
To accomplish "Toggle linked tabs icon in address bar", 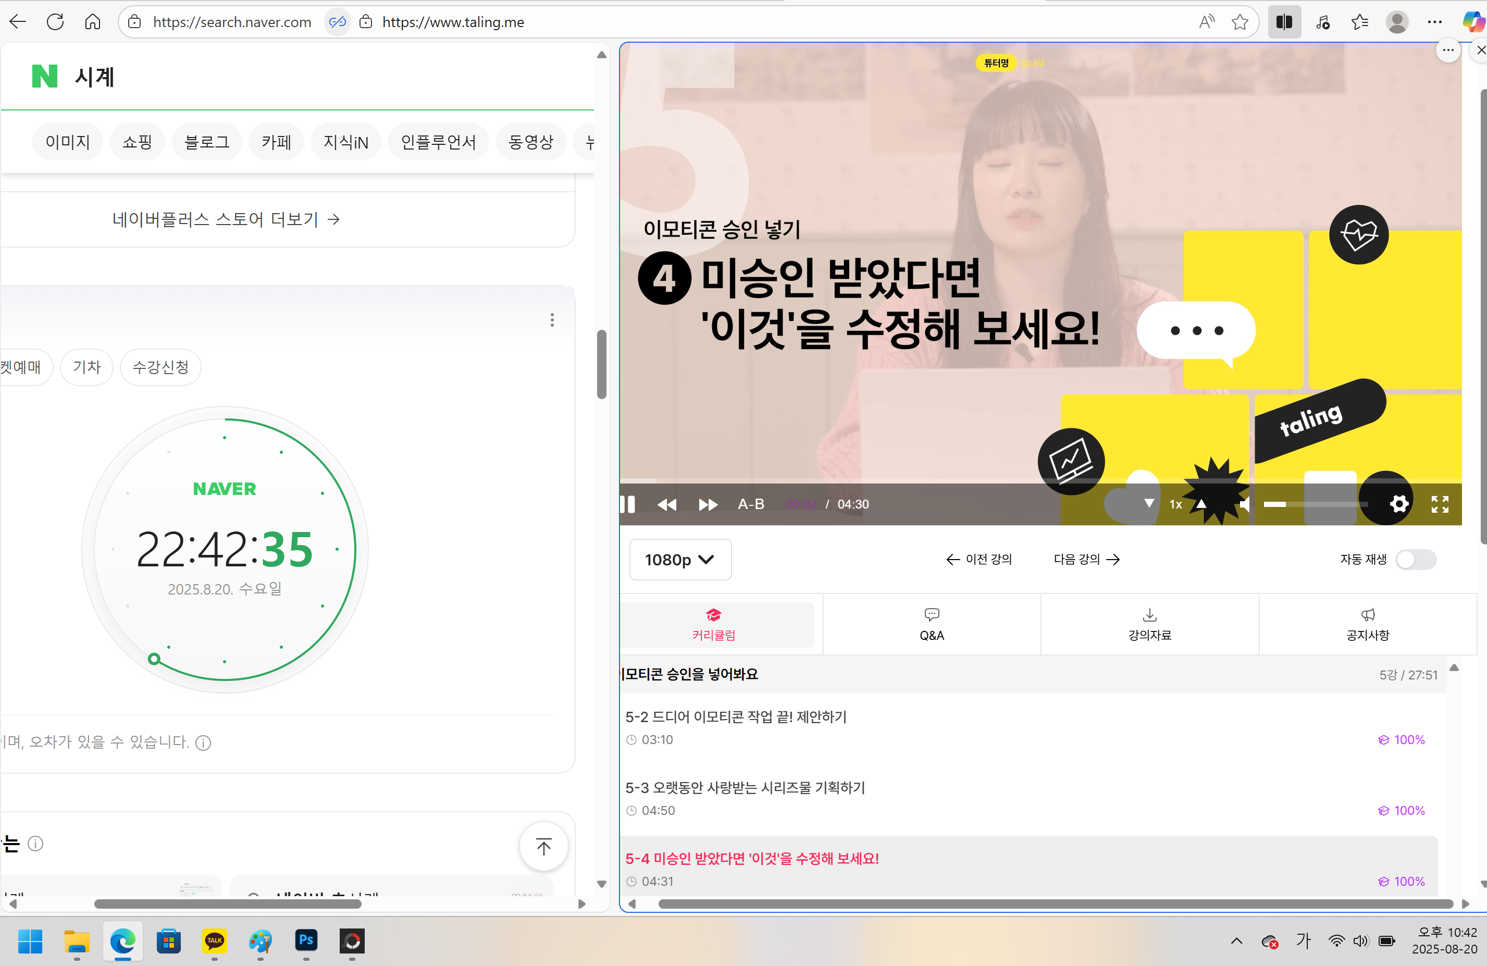I will 338,22.
